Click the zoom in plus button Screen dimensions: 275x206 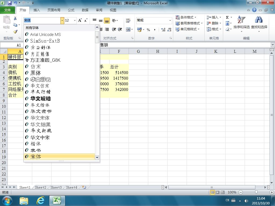(272, 192)
